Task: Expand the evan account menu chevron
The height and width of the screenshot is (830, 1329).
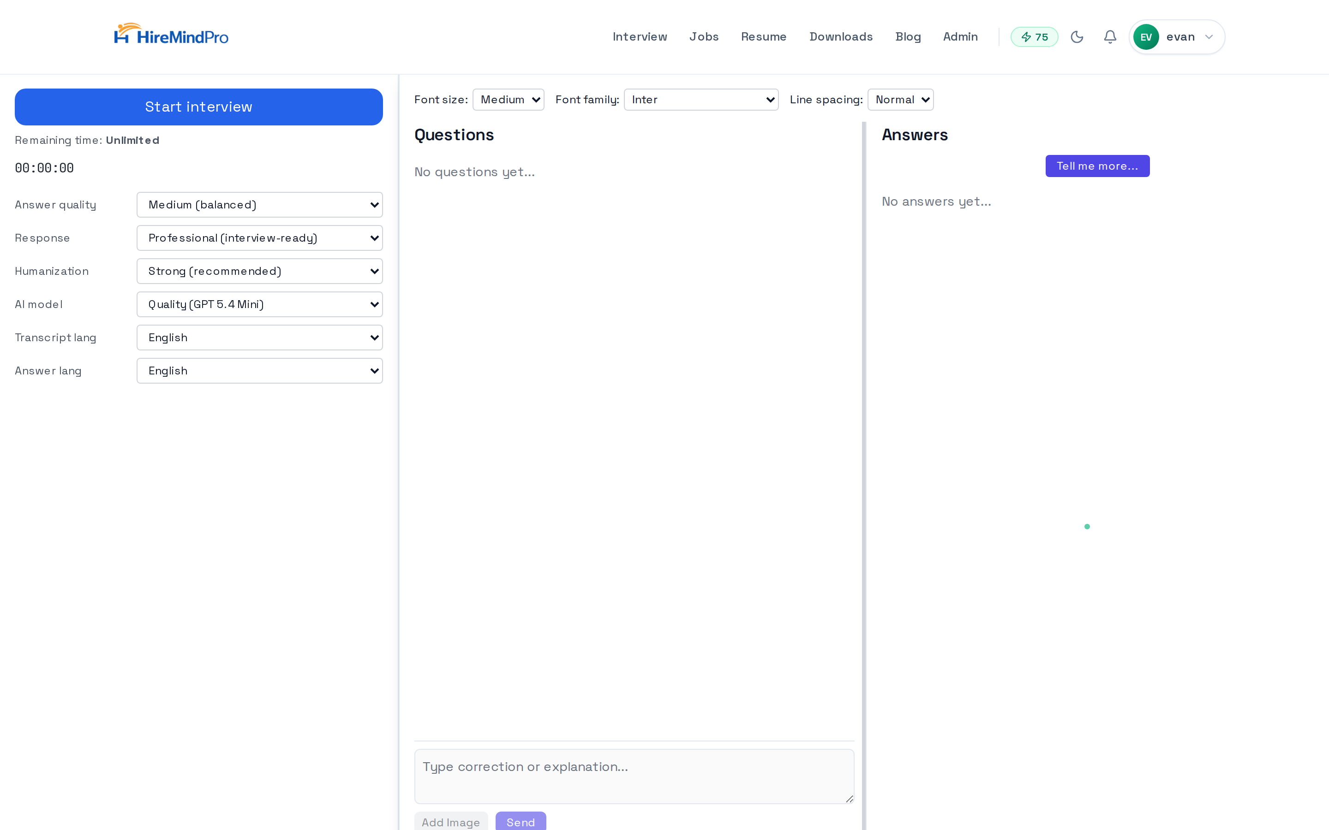Action: (1209, 37)
